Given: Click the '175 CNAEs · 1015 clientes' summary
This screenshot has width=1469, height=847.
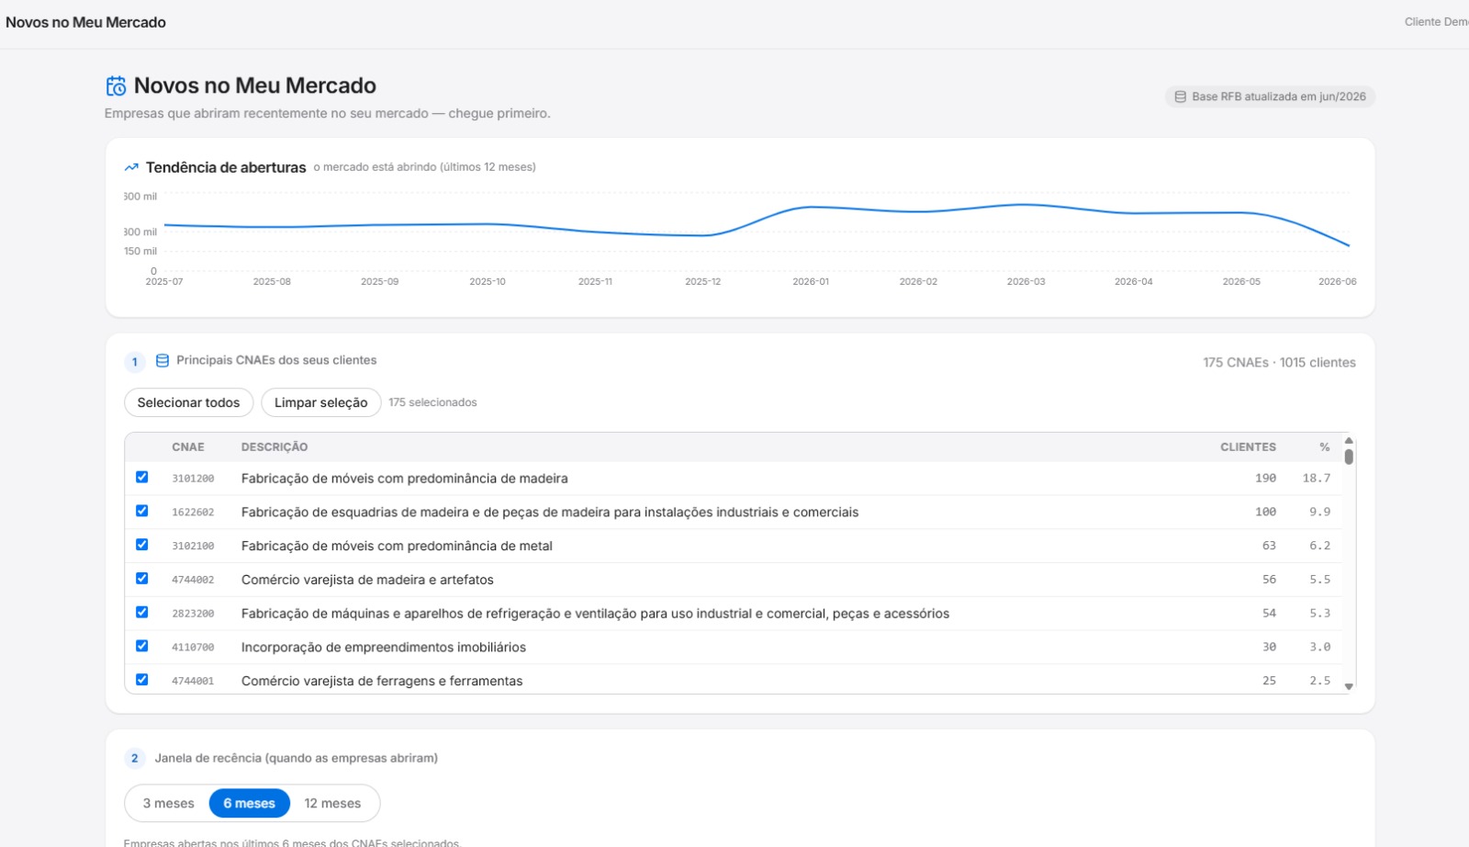Looking at the screenshot, I should 1279,363.
